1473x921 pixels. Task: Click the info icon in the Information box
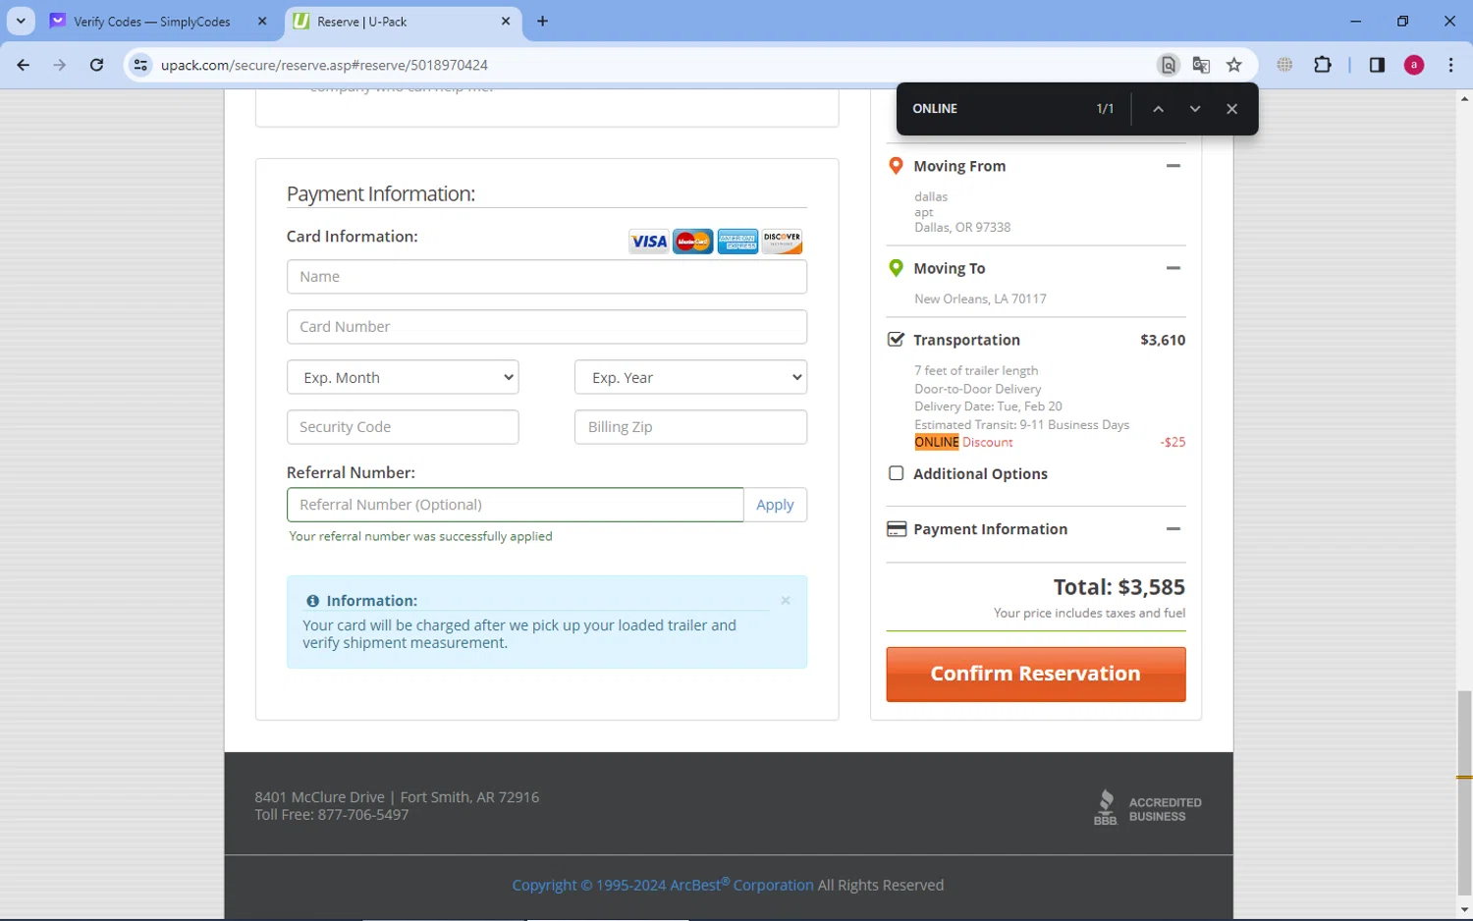pyautogui.click(x=312, y=601)
